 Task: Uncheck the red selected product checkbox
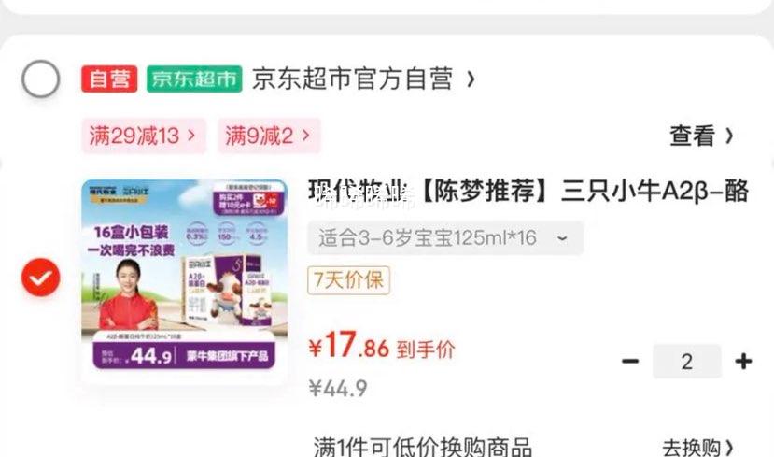(x=40, y=278)
